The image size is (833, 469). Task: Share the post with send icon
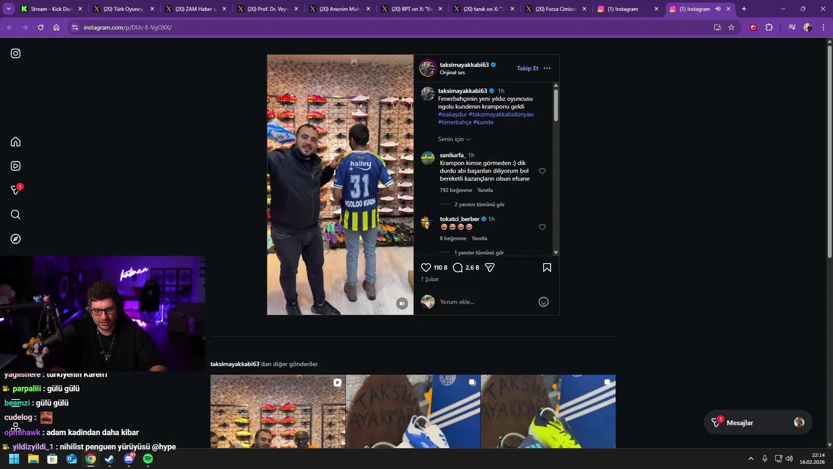click(x=490, y=268)
